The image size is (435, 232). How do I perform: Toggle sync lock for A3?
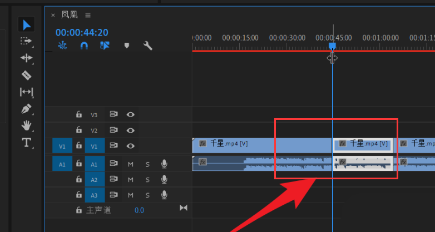[113, 195]
